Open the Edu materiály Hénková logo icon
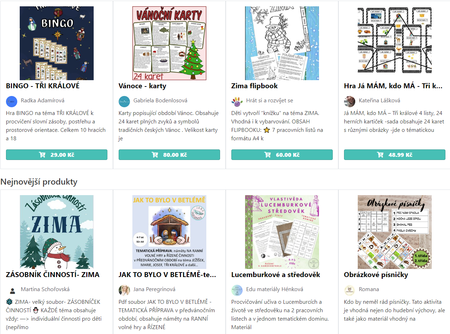Image resolution: width=450 pixels, height=334 pixels. (237, 290)
